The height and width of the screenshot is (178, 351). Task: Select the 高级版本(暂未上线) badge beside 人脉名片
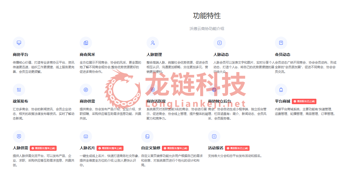click(x=110, y=148)
